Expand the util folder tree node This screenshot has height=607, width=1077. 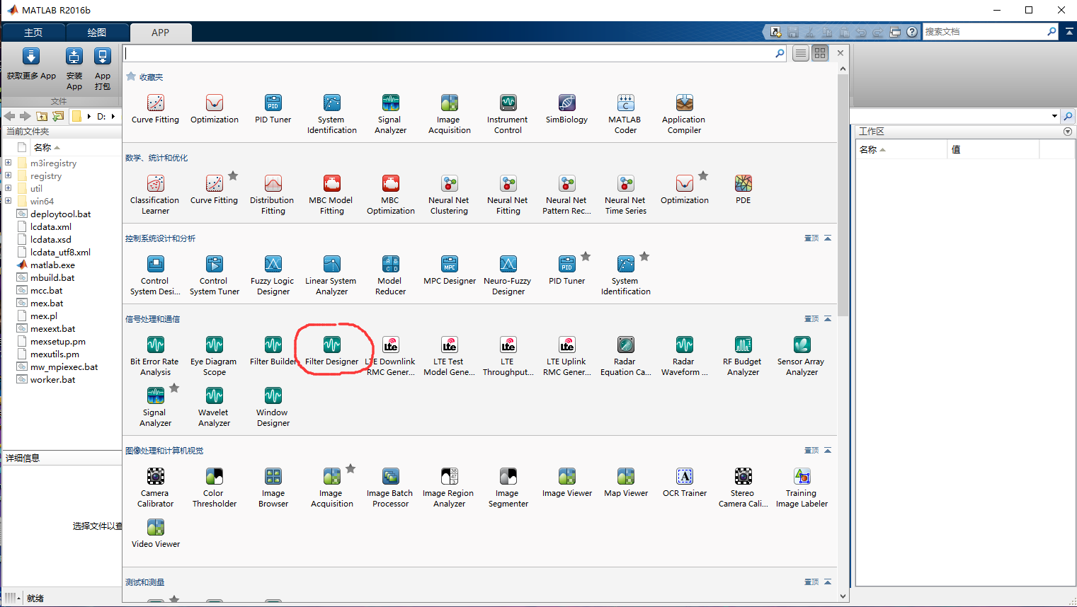pyautogui.click(x=8, y=188)
